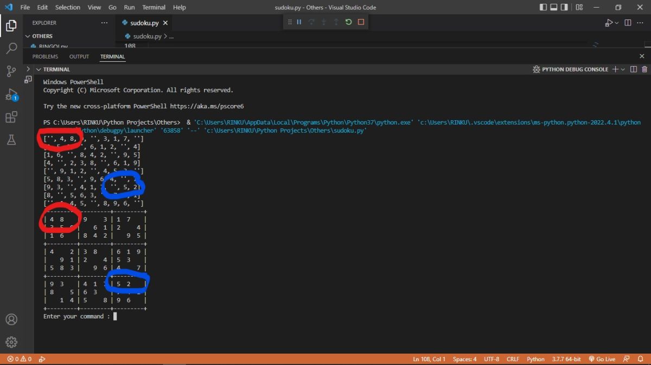Open the PowerShell aka.ms/pscore6 link
This screenshot has width=651, height=365.
click(207, 106)
